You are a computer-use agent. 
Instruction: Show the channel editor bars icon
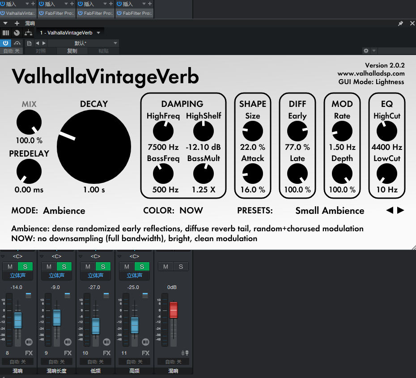[x=5, y=33]
